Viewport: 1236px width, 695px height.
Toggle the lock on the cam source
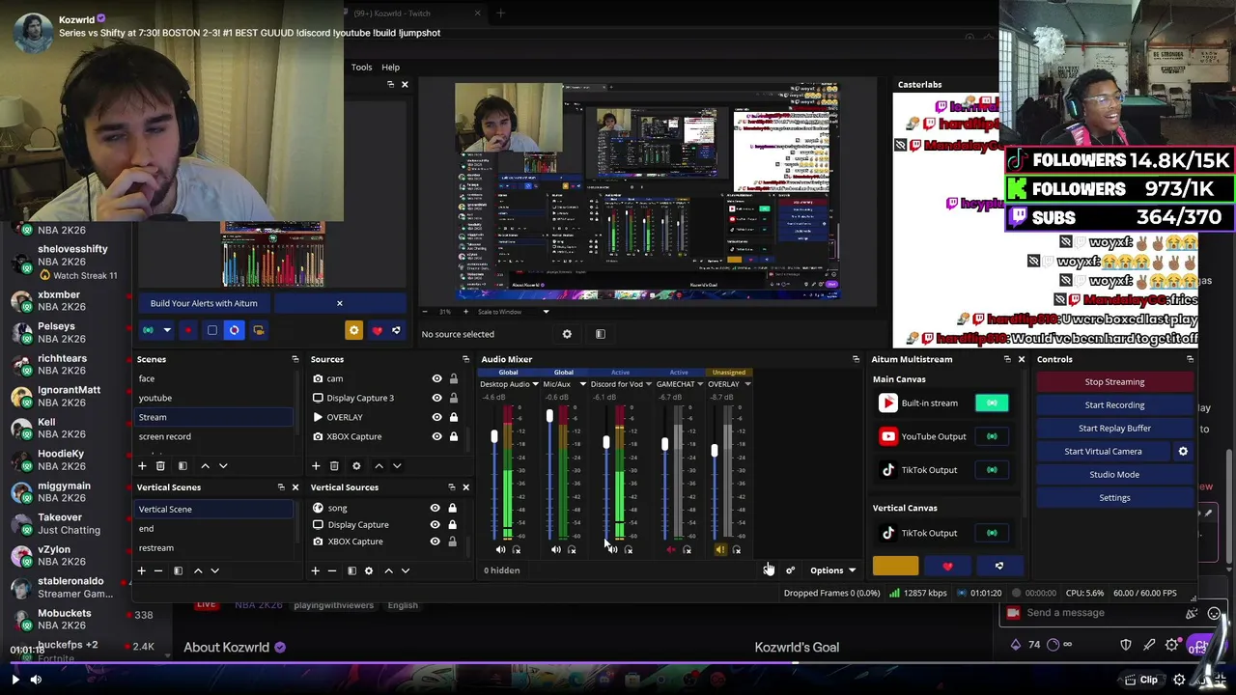[453, 378]
